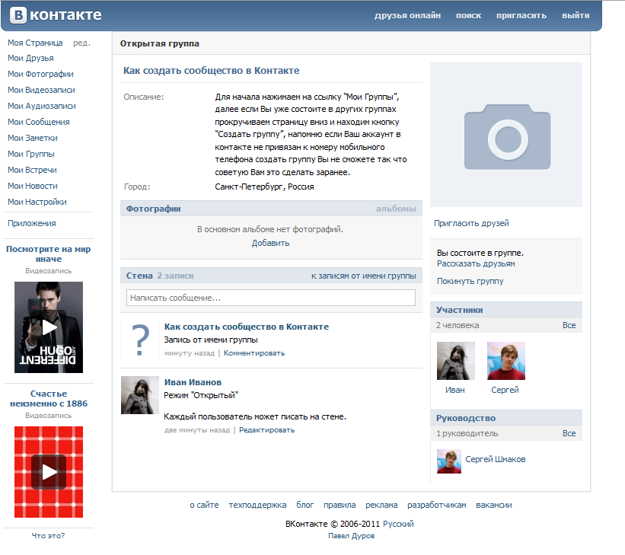The height and width of the screenshot is (555, 625).
Task: Open member Сергей's photo in Участники
Action: point(506,361)
